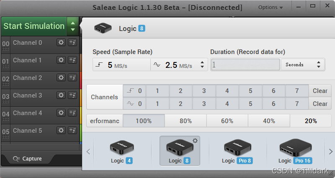Open Channel 1 settings gear
This screenshot has width=335, height=178.
point(61,60)
